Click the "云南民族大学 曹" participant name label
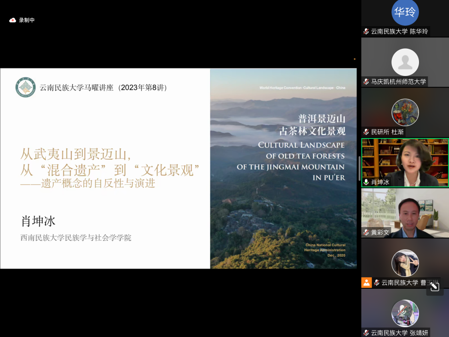 [x=404, y=282]
